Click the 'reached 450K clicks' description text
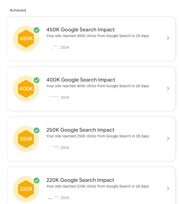The image size is (179, 204). pyautogui.click(x=97, y=36)
